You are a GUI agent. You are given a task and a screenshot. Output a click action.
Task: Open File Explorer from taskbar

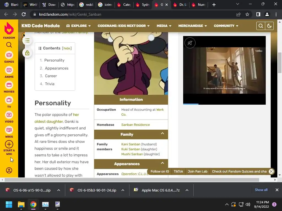pos(21,204)
